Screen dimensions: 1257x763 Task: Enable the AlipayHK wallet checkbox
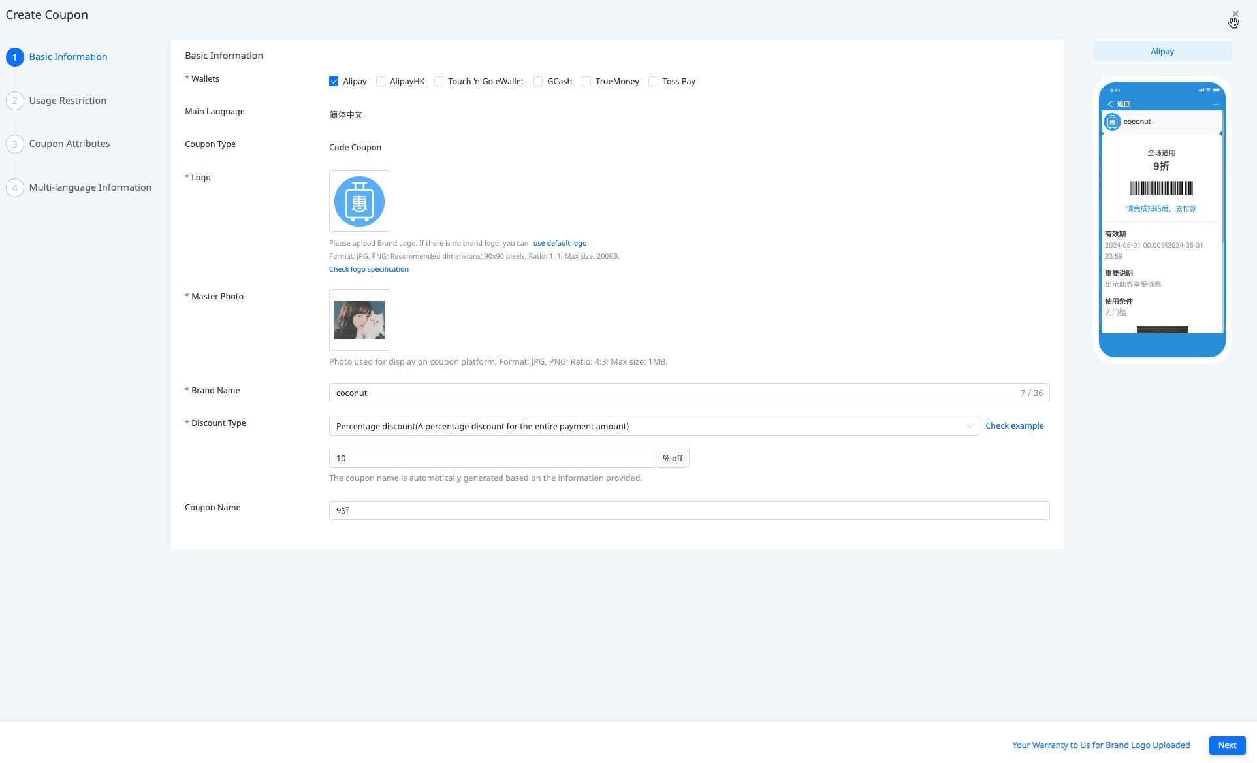point(381,82)
